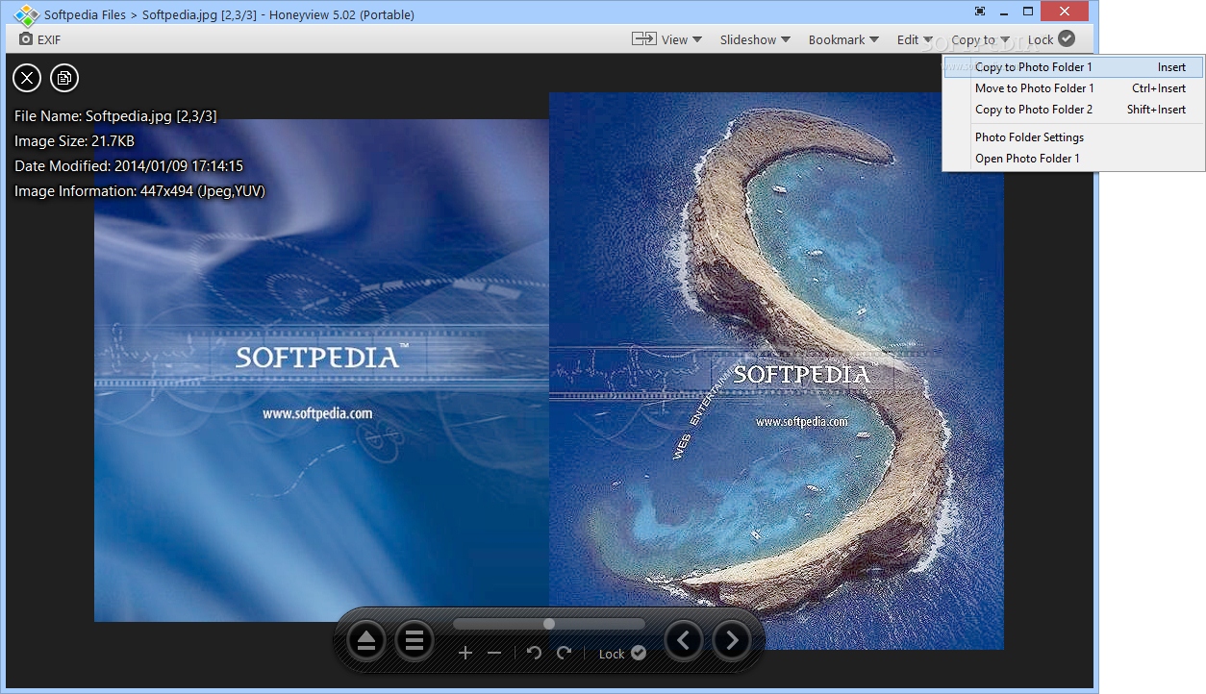The width and height of the screenshot is (1206, 694).
Task: Expand the Bookmark dropdown
Action: point(843,39)
